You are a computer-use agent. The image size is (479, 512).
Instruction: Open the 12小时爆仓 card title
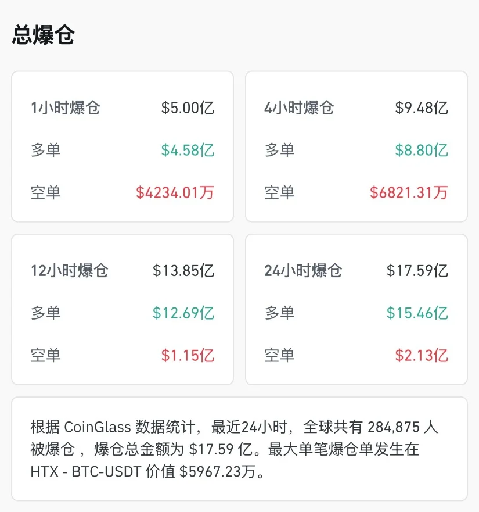tap(69, 271)
